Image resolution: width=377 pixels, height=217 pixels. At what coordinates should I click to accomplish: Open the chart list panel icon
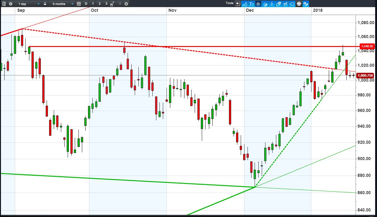tap(4, 4)
